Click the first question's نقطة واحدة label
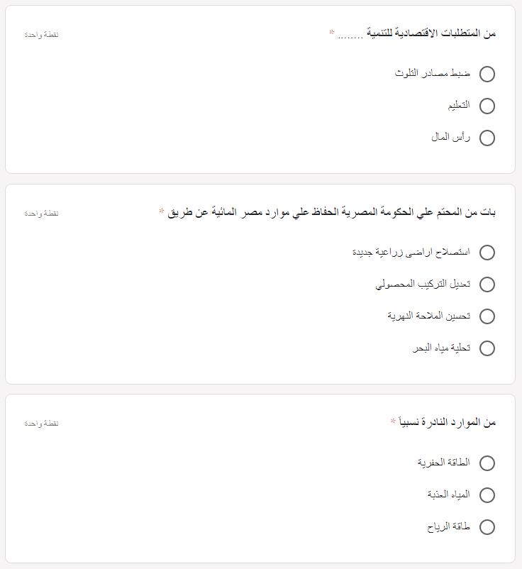Image resolution: width=522 pixels, height=569 pixels. [x=41, y=35]
